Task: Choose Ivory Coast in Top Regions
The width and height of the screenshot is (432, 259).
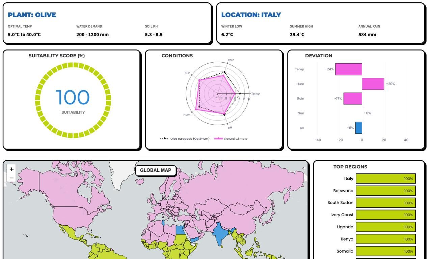Action: (x=385, y=215)
